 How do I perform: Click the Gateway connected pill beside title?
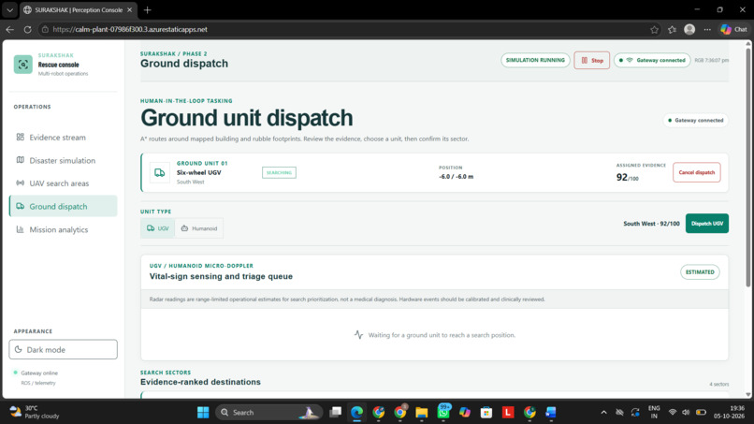point(696,121)
